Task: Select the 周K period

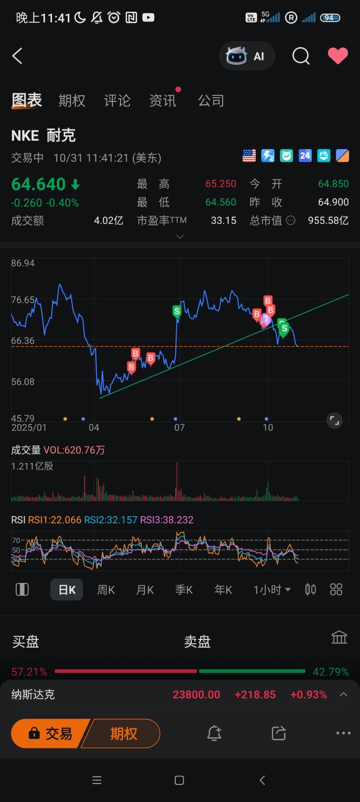Action: [106, 590]
